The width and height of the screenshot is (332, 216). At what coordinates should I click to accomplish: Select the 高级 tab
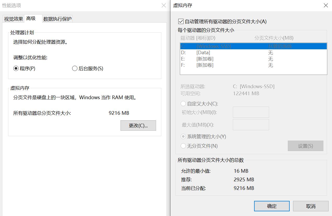click(x=33, y=19)
